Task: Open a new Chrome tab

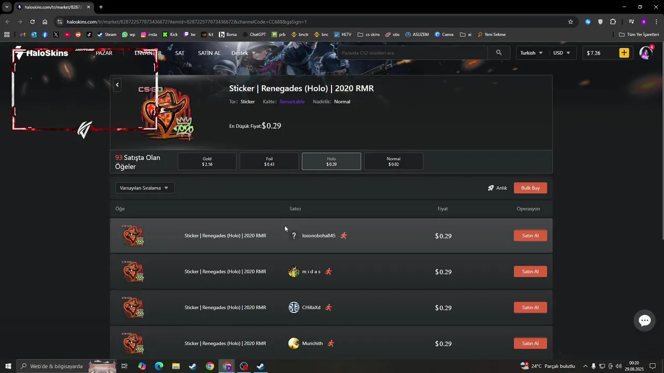Action: (x=101, y=7)
